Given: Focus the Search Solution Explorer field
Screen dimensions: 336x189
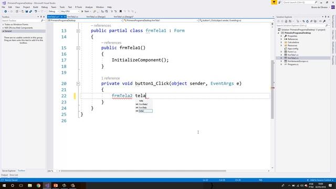Looking at the screenshot, I should [302, 26].
